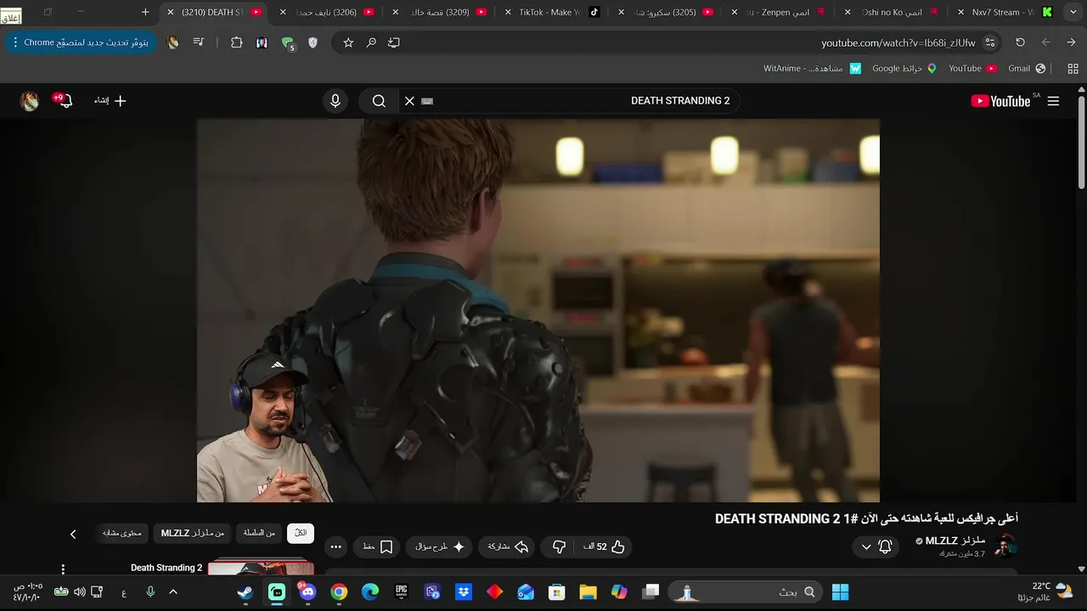Screen dimensions: 1087x611
Task: Open the zoom magnifier icon in the address bar
Action: click(x=371, y=42)
